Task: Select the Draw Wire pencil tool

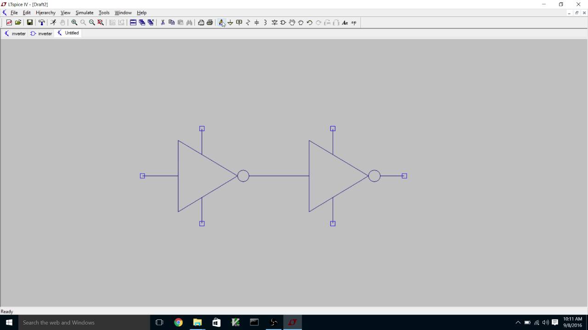Action: tap(221, 22)
